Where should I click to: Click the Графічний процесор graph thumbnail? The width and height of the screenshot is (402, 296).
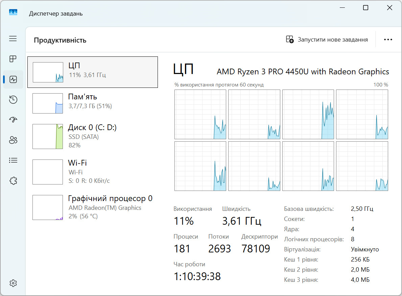pos(48,207)
